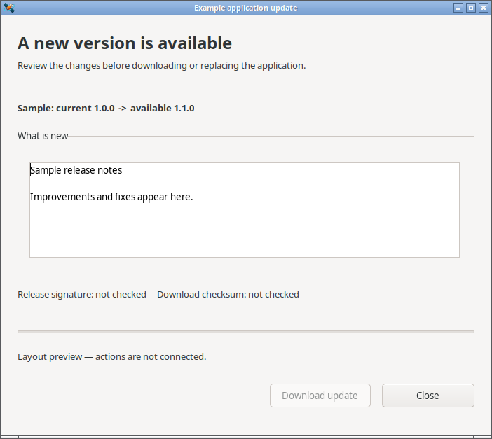492x439 pixels.
Task: Click the 'Review the changes before downloading' subtitle
Action: coord(161,66)
